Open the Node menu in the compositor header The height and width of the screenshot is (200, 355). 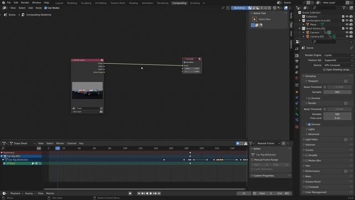pos(38,8)
